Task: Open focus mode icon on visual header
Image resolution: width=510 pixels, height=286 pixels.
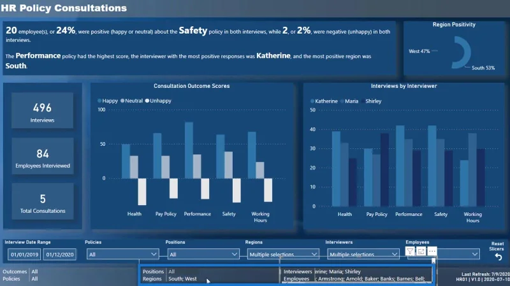Action: click(421, 251)
